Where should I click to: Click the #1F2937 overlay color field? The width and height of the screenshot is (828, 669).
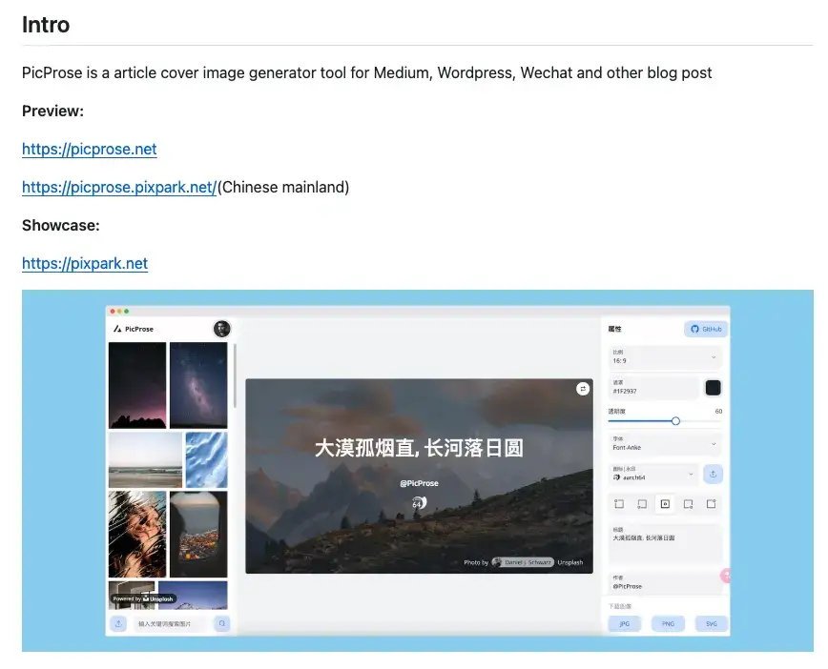click(x=653, y=388)
